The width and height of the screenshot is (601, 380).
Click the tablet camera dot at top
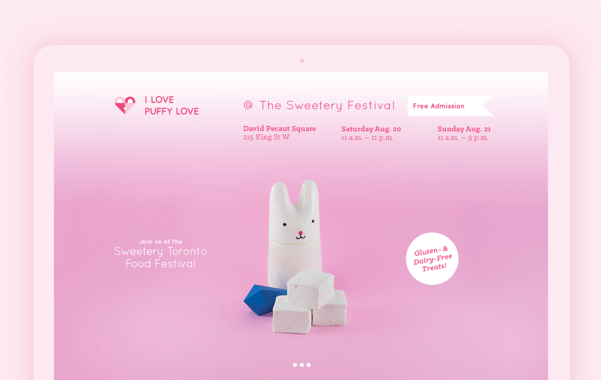click(302, 61)
